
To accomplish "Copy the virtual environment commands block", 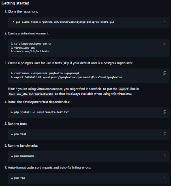I will pos(165,43).
